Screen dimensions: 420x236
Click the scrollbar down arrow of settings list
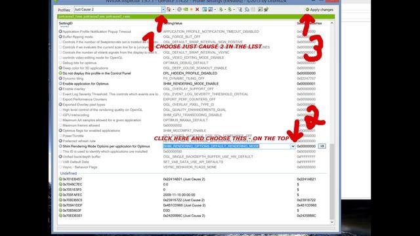pyautogui.click(x=332, y=222)
